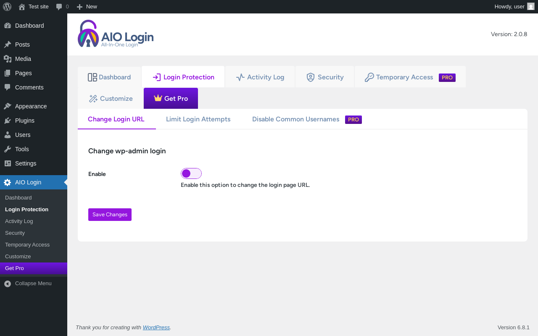
Task: Toggle the Enable login URL switch
Action: 191,173
